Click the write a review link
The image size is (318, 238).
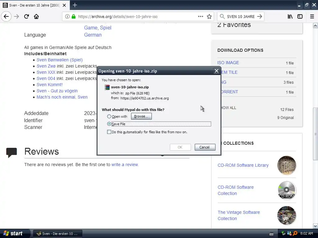click(x=125, y=165)
